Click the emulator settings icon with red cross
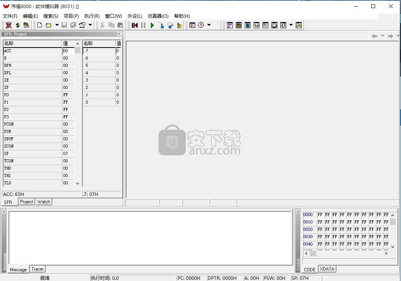The width and height of the screenshot is (401, 281). click(x=9, y=25)
